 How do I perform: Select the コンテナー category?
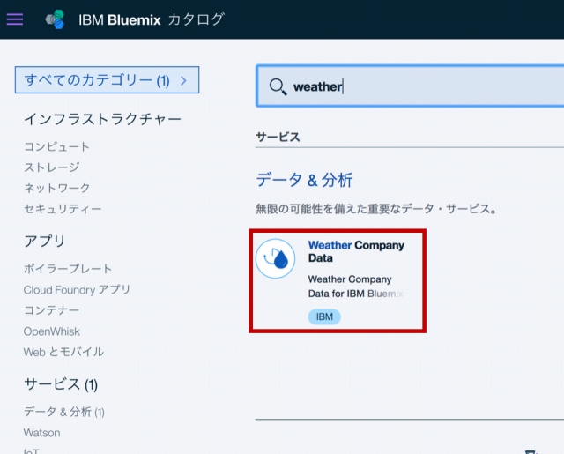51,310
